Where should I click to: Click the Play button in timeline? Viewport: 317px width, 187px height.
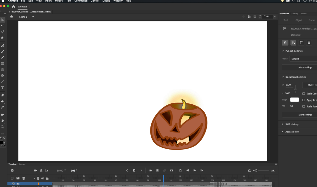click(x=194, y=170)
